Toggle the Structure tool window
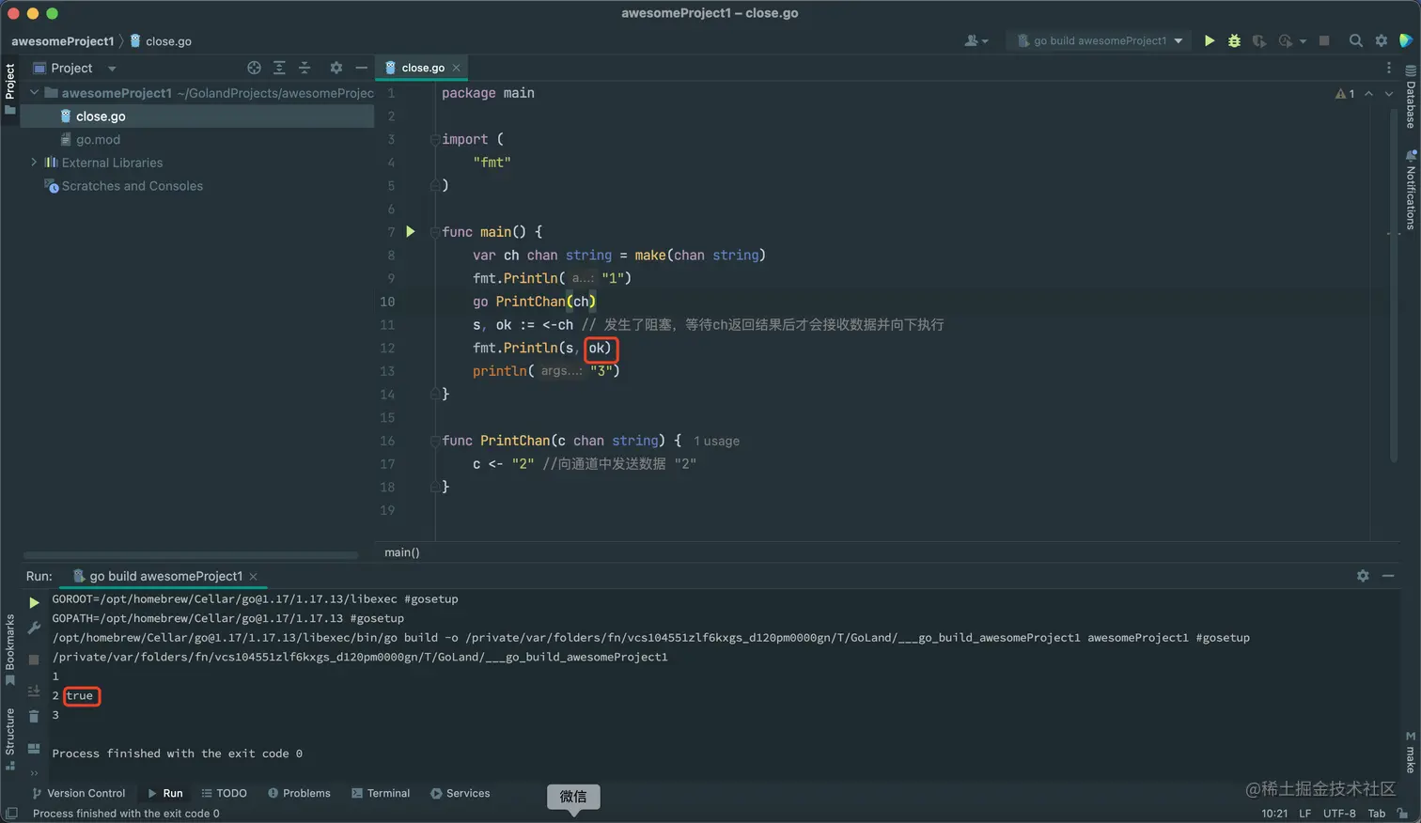The width and height of the screenshot is (1421, 823). (x=10, y=738)
